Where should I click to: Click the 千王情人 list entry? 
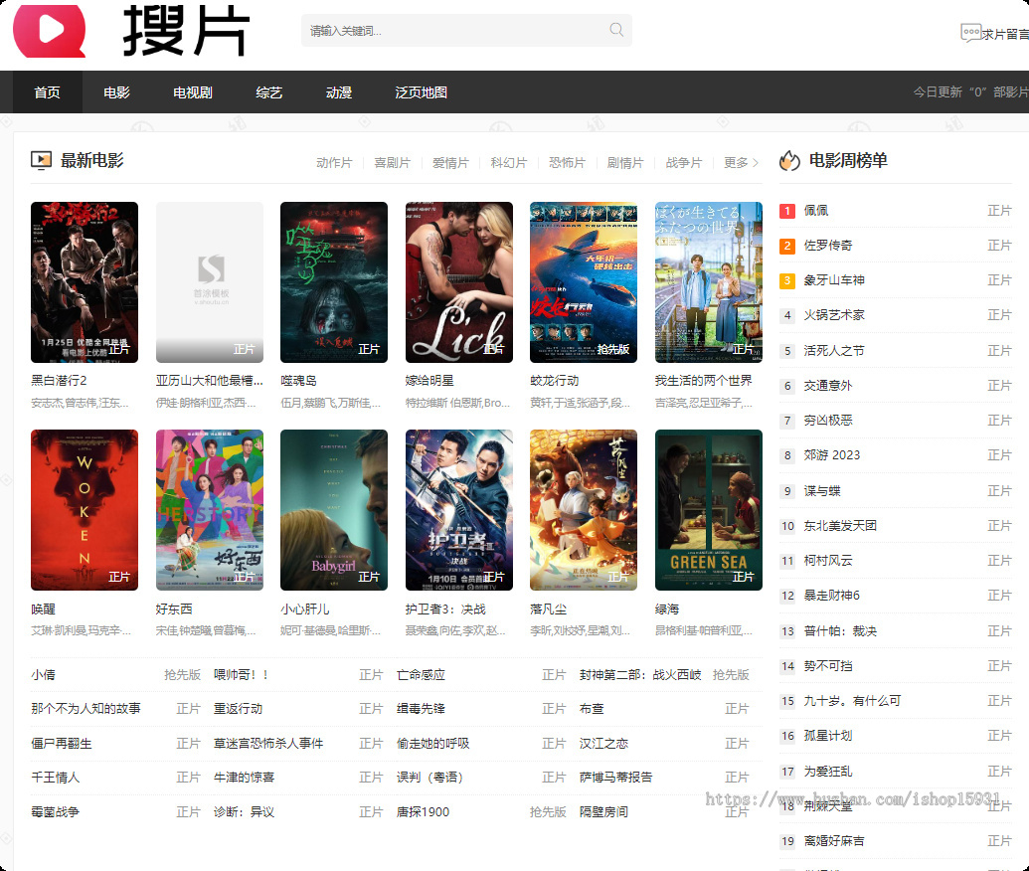[x=56, y=778]
